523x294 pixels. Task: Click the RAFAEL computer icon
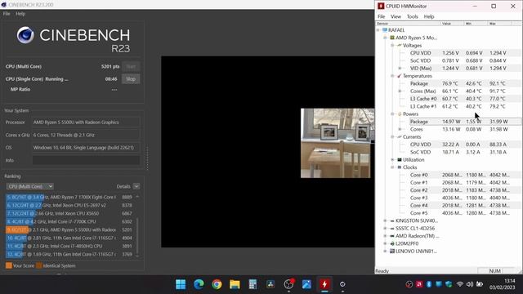(x=385, y=30)
